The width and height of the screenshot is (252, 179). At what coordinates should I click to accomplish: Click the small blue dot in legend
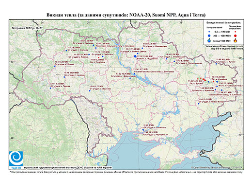(209, 32)
